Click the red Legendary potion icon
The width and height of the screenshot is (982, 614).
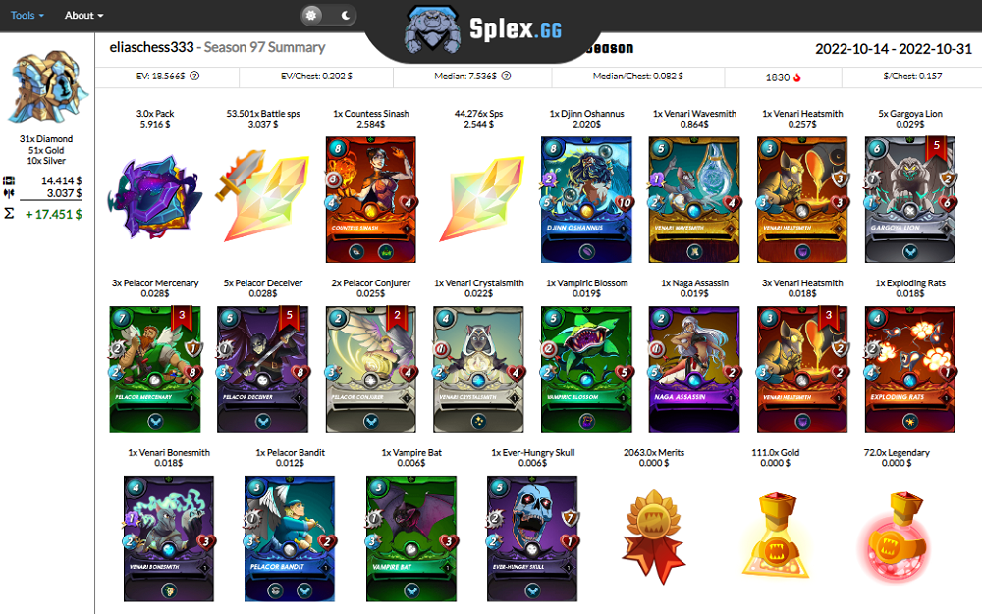(x=897, y=536)
